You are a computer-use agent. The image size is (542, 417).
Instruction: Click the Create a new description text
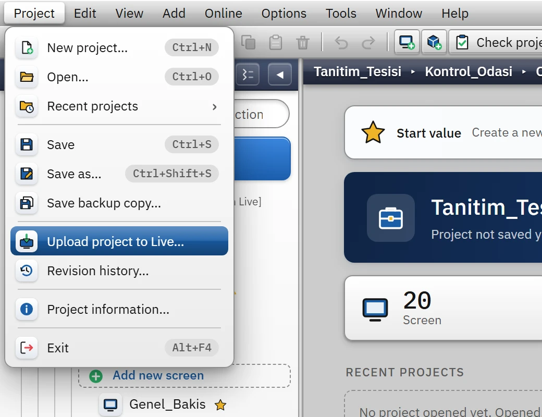tap(507, 132)
